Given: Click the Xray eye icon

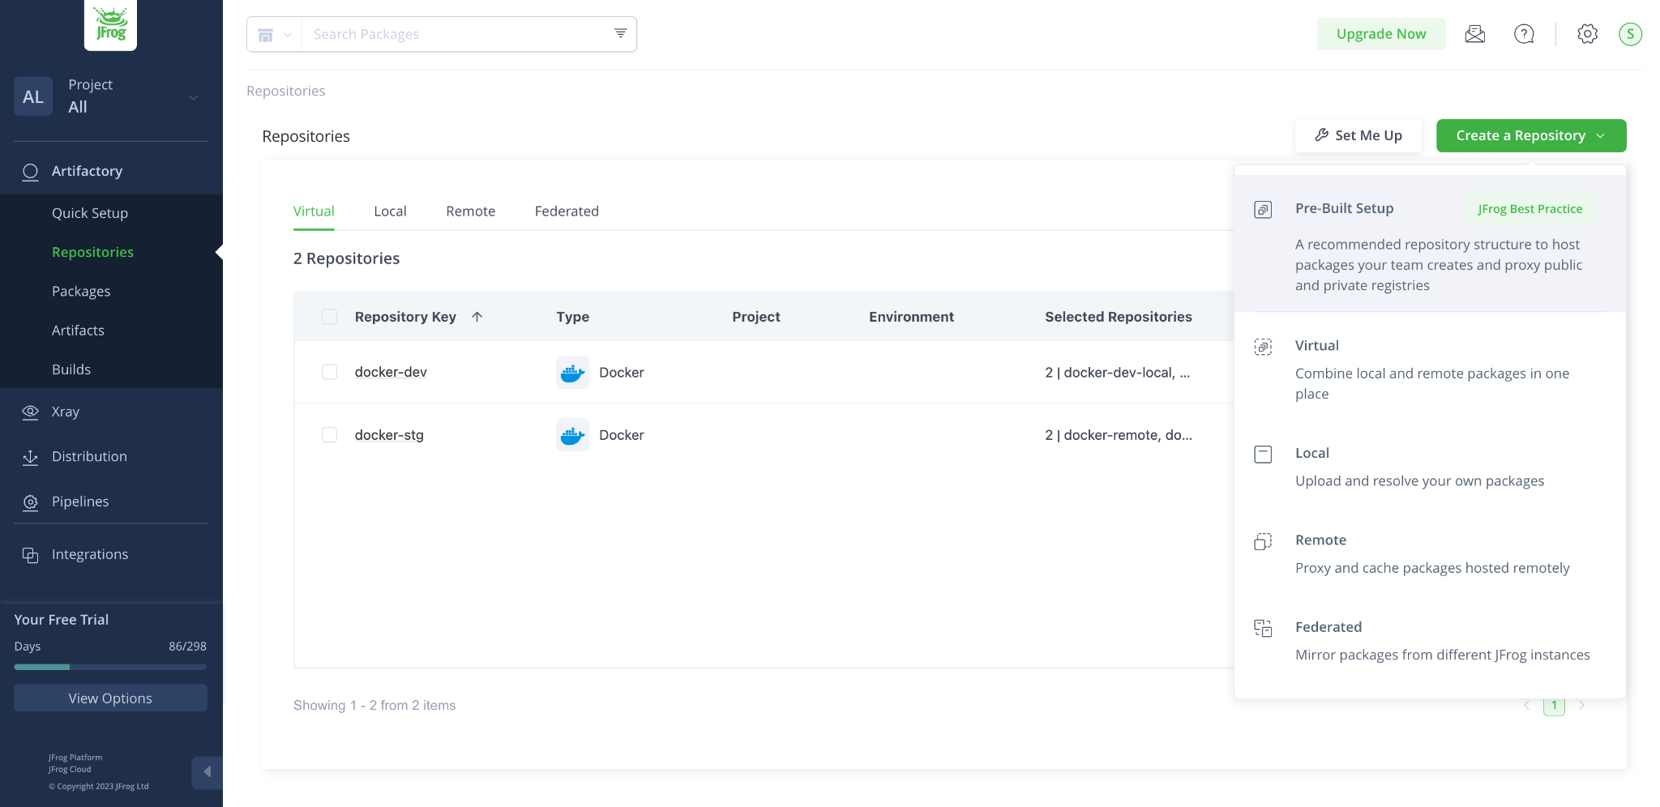Looking at the screenshot, I should [x=31, y=412].
